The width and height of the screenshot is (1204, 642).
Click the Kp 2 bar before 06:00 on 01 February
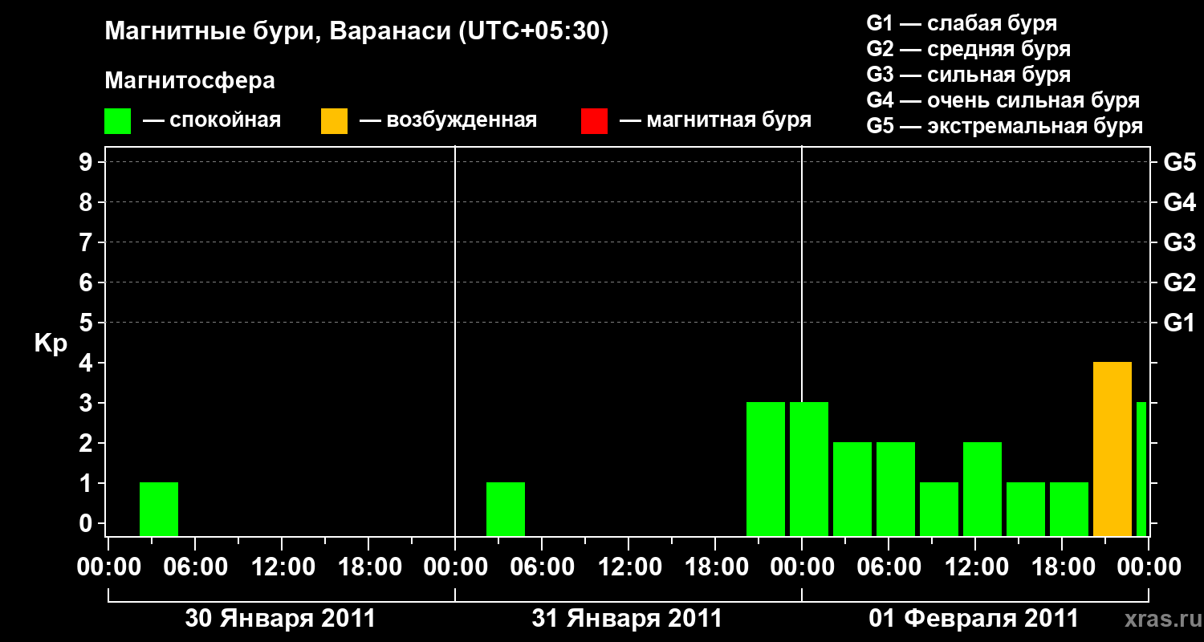coord(852,489)
